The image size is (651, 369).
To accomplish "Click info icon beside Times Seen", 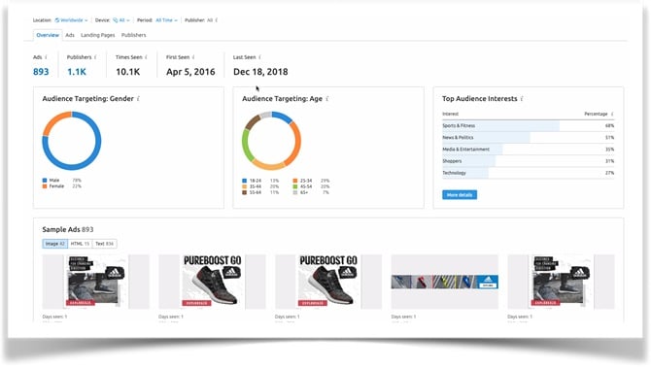I will click(146, 57).
